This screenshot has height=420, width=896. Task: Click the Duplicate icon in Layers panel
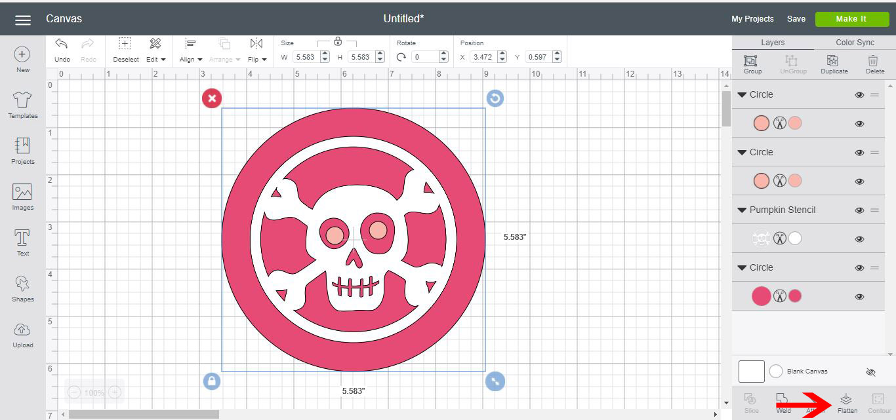[834, 64]
